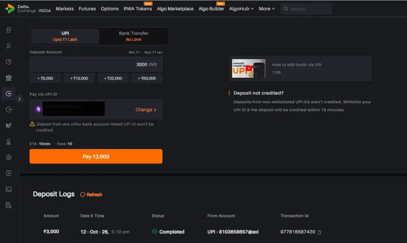Copy transaction ID 977816687420
The image size is (407, 243).
(x=319, y=232)
